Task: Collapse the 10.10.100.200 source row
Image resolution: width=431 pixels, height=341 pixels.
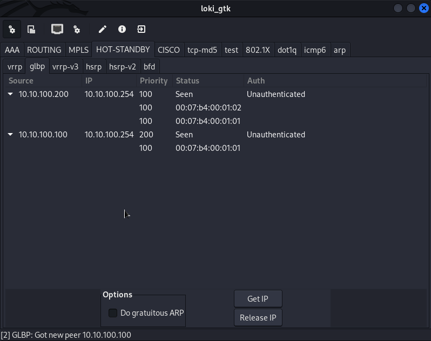Action: (11, 94)
